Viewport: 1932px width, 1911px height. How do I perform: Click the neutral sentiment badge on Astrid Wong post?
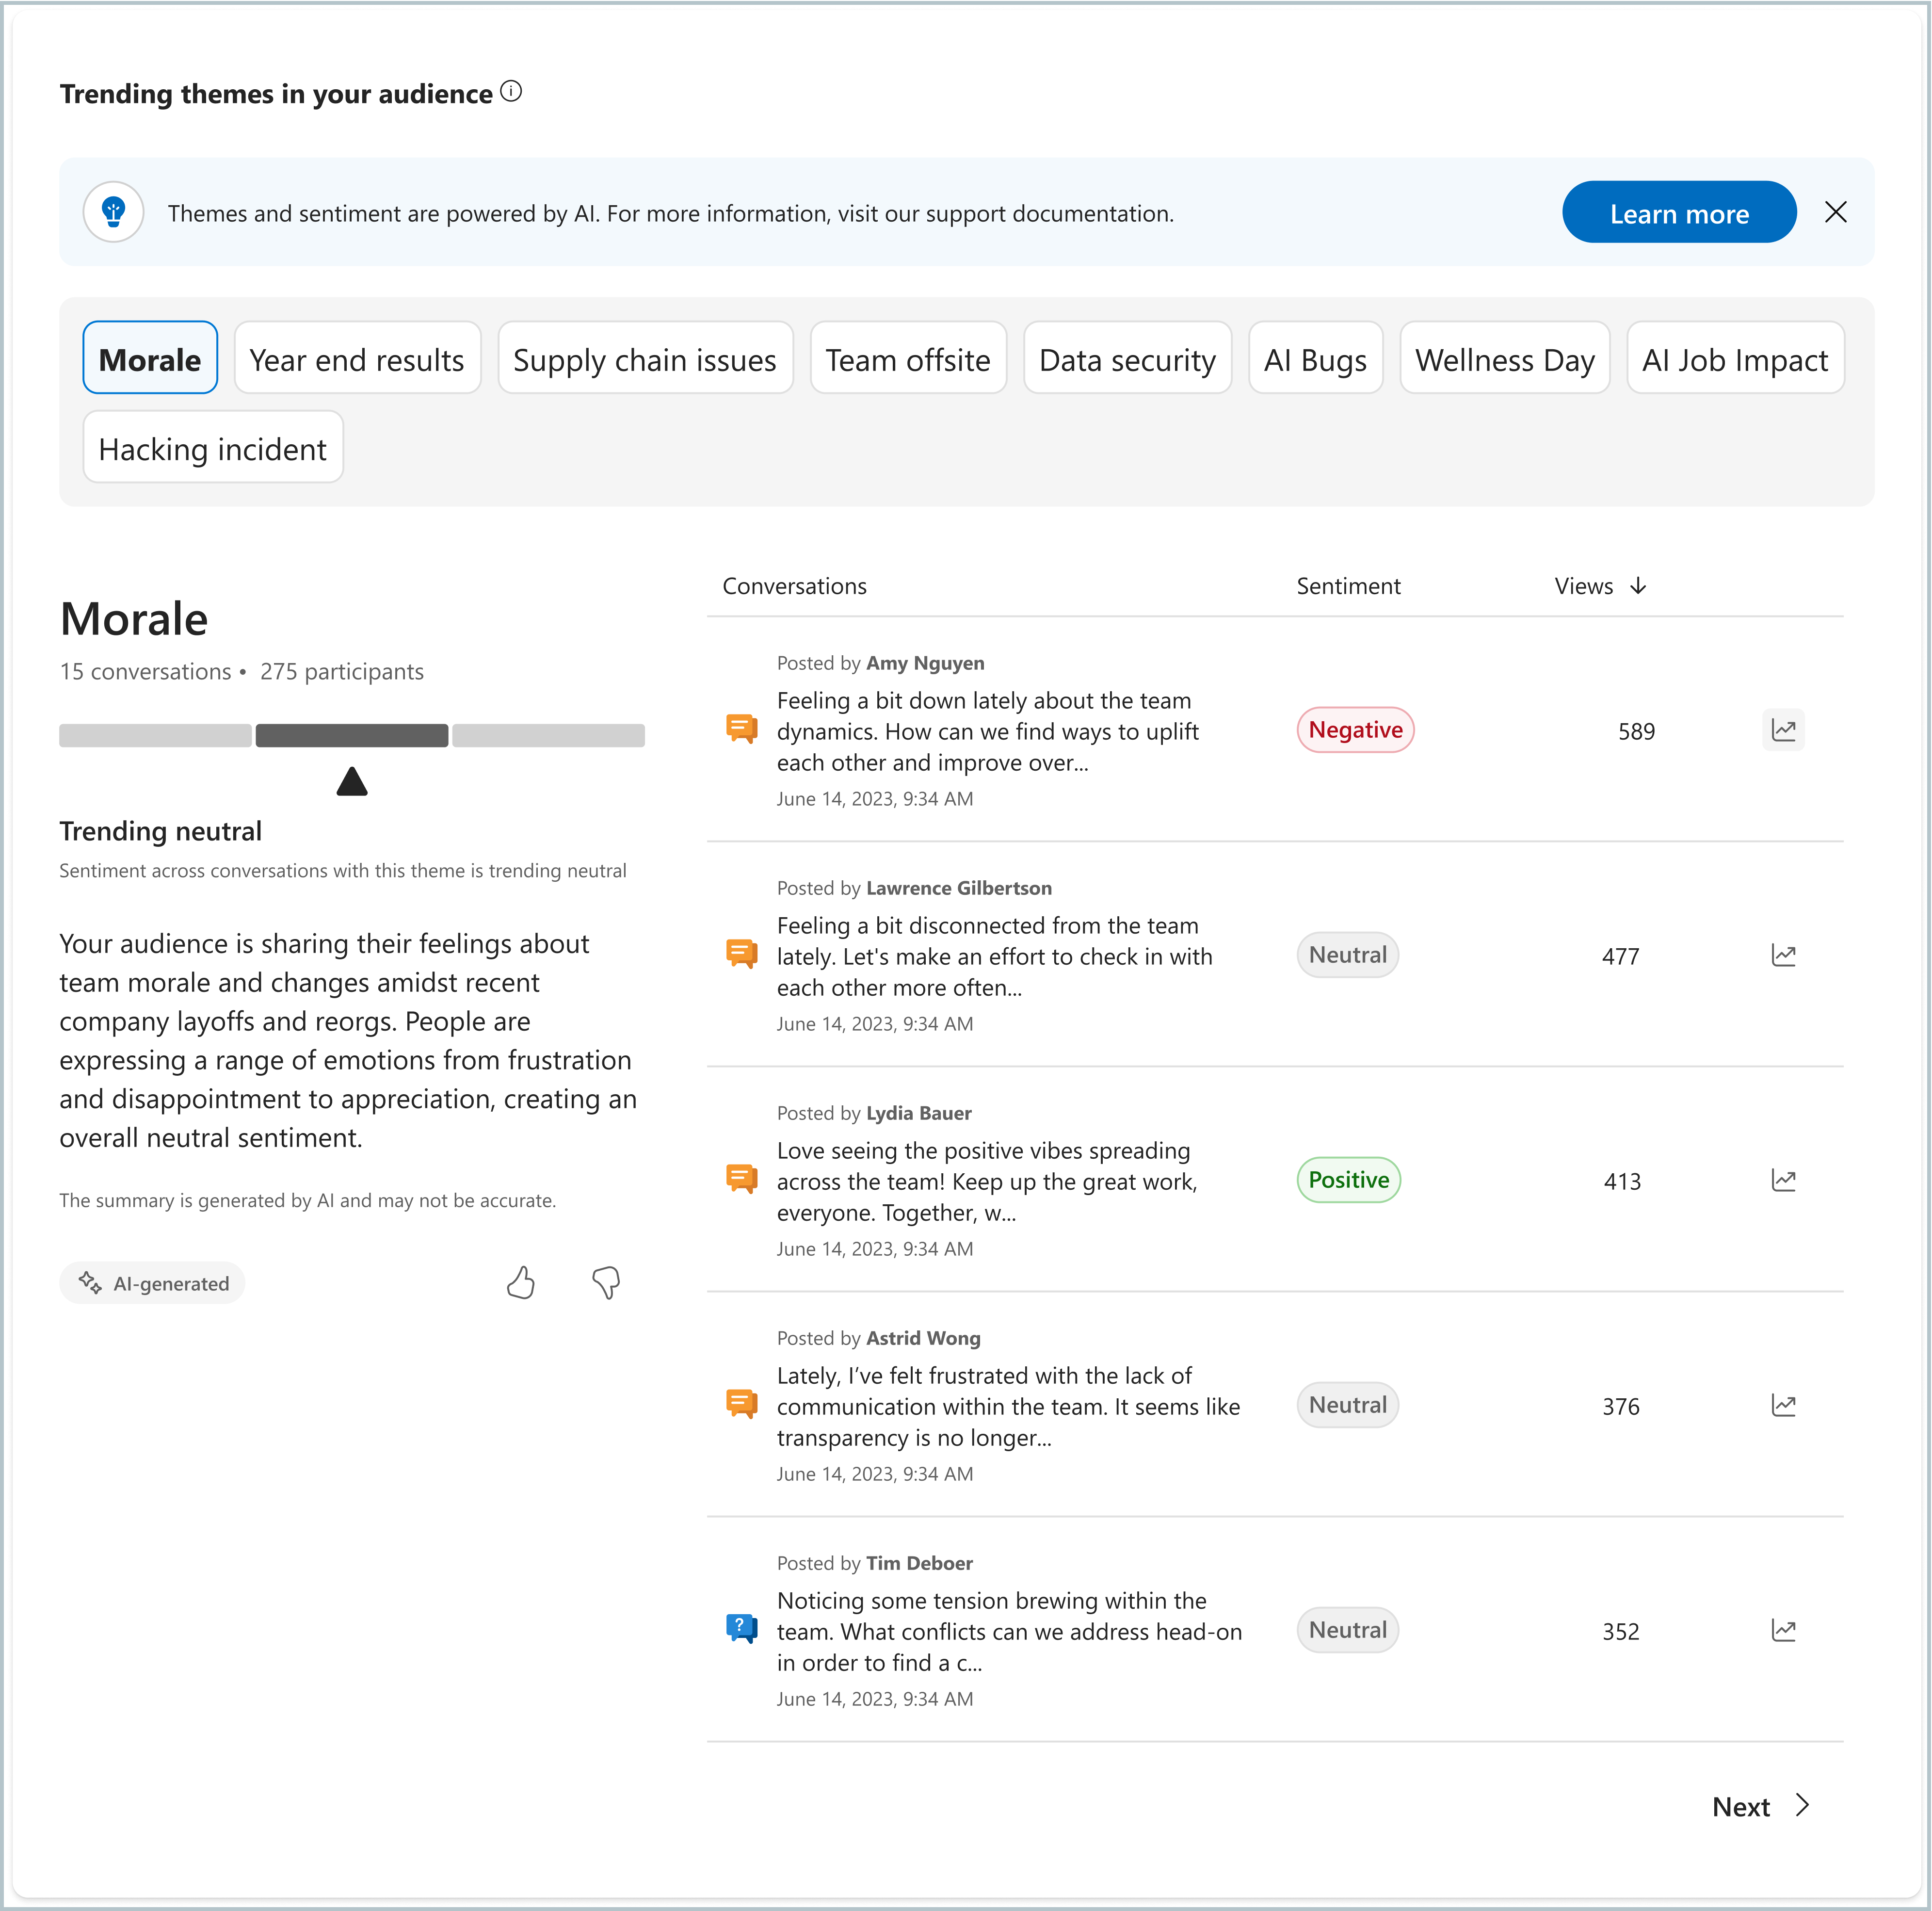tap(1346, 1404)
